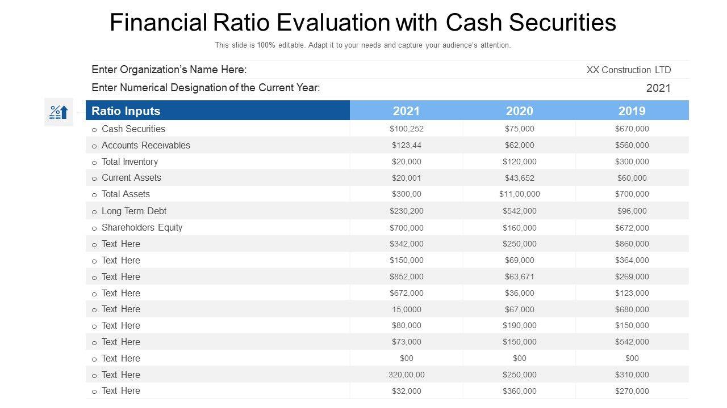Select the $63,671 value cell
Image resolution: width=727 pixels, height=408 pixels.
point(519,277)
